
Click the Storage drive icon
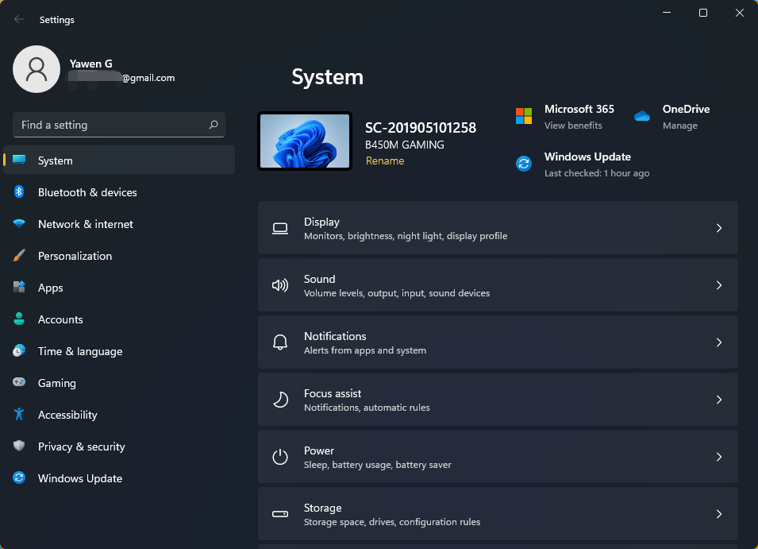click(280, 514)
